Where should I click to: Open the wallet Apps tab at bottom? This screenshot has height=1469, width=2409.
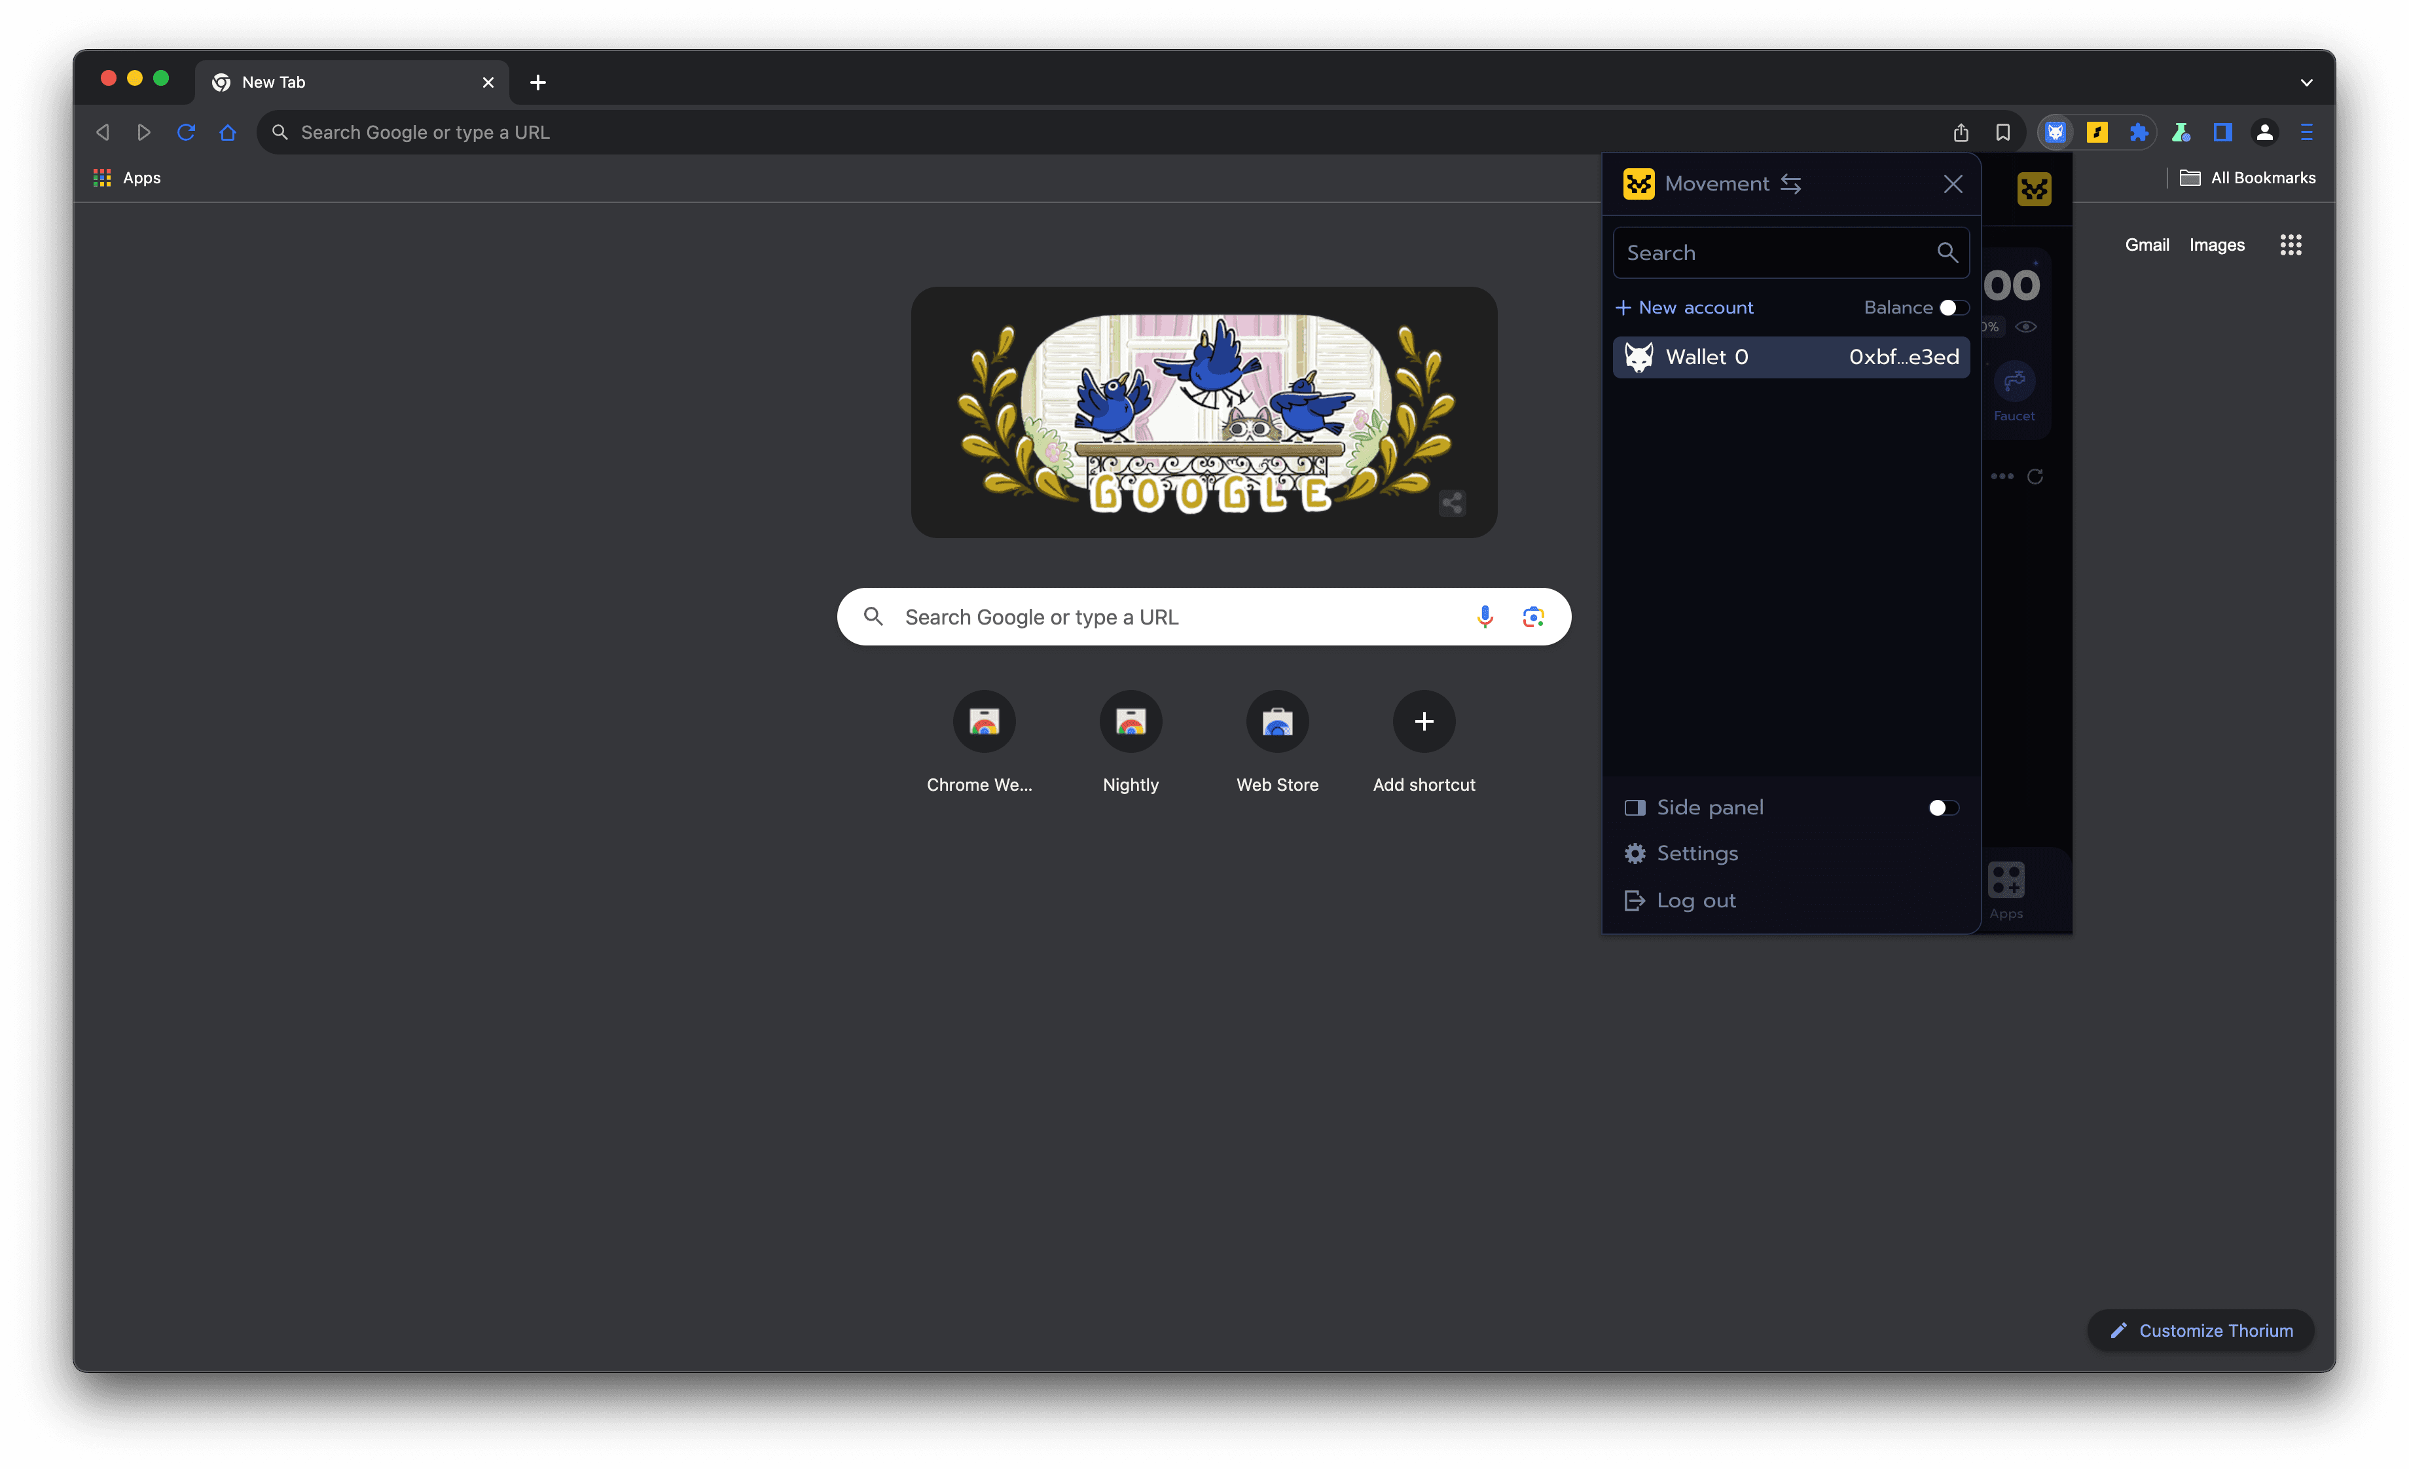tap(2006, 890)
